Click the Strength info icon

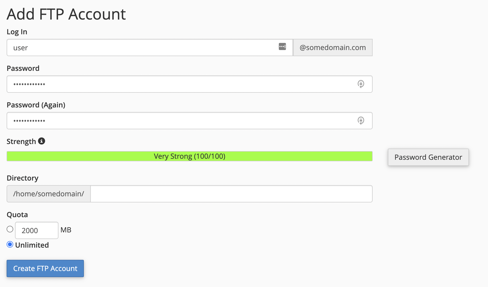coord(41,141)
